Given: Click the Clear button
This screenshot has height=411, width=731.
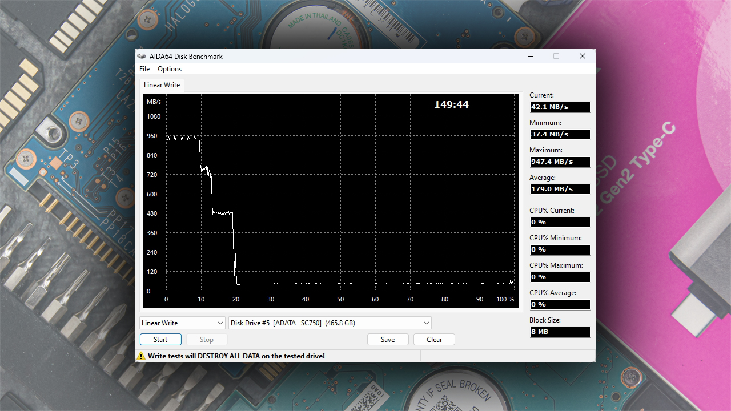Looking at the screenshot, I should 434,340.
